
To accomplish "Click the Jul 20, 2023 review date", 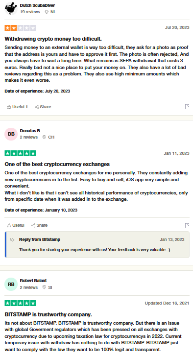I will (177, 27).
